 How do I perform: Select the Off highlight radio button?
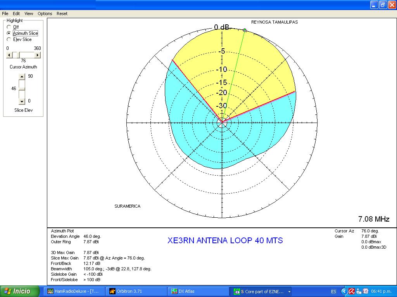(x=9, y=27)
